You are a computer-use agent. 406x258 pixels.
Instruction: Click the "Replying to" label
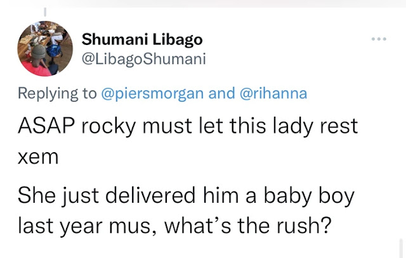click(57, 94)
